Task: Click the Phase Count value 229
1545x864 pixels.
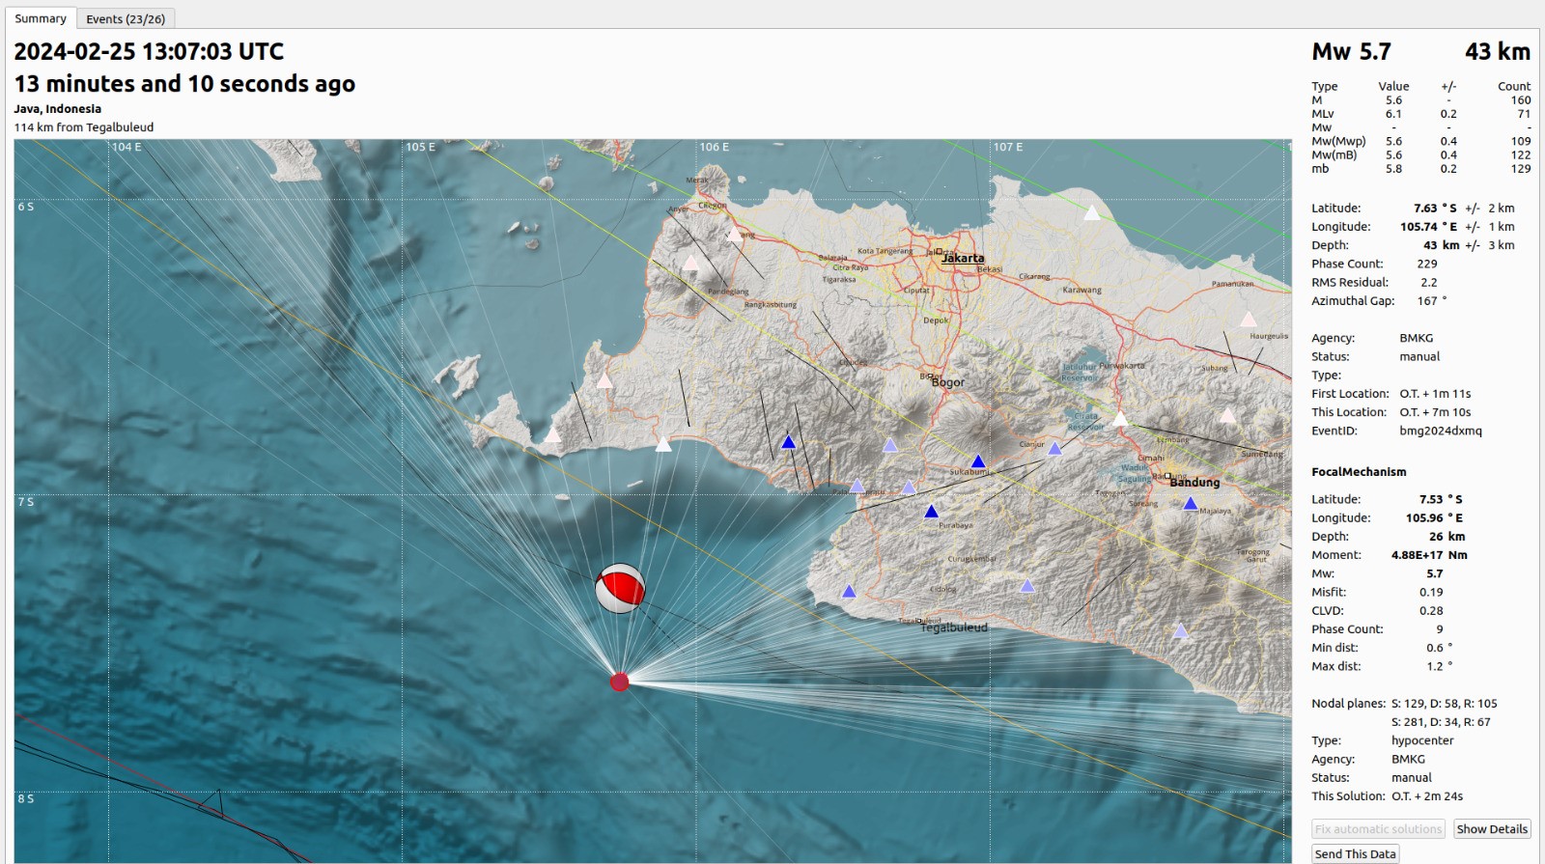Action: pyautogui.click(x=1427, y=264)
